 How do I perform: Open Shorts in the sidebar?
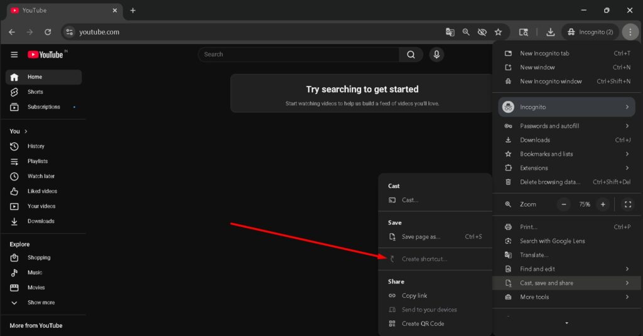click(x=43, y=92)
